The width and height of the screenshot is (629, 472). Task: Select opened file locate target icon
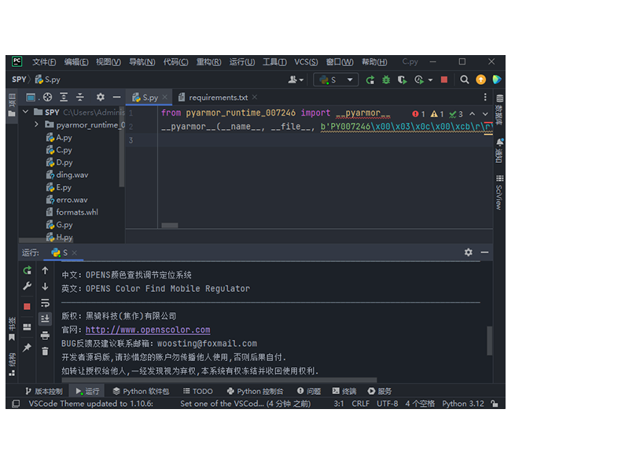coord(48,97)
